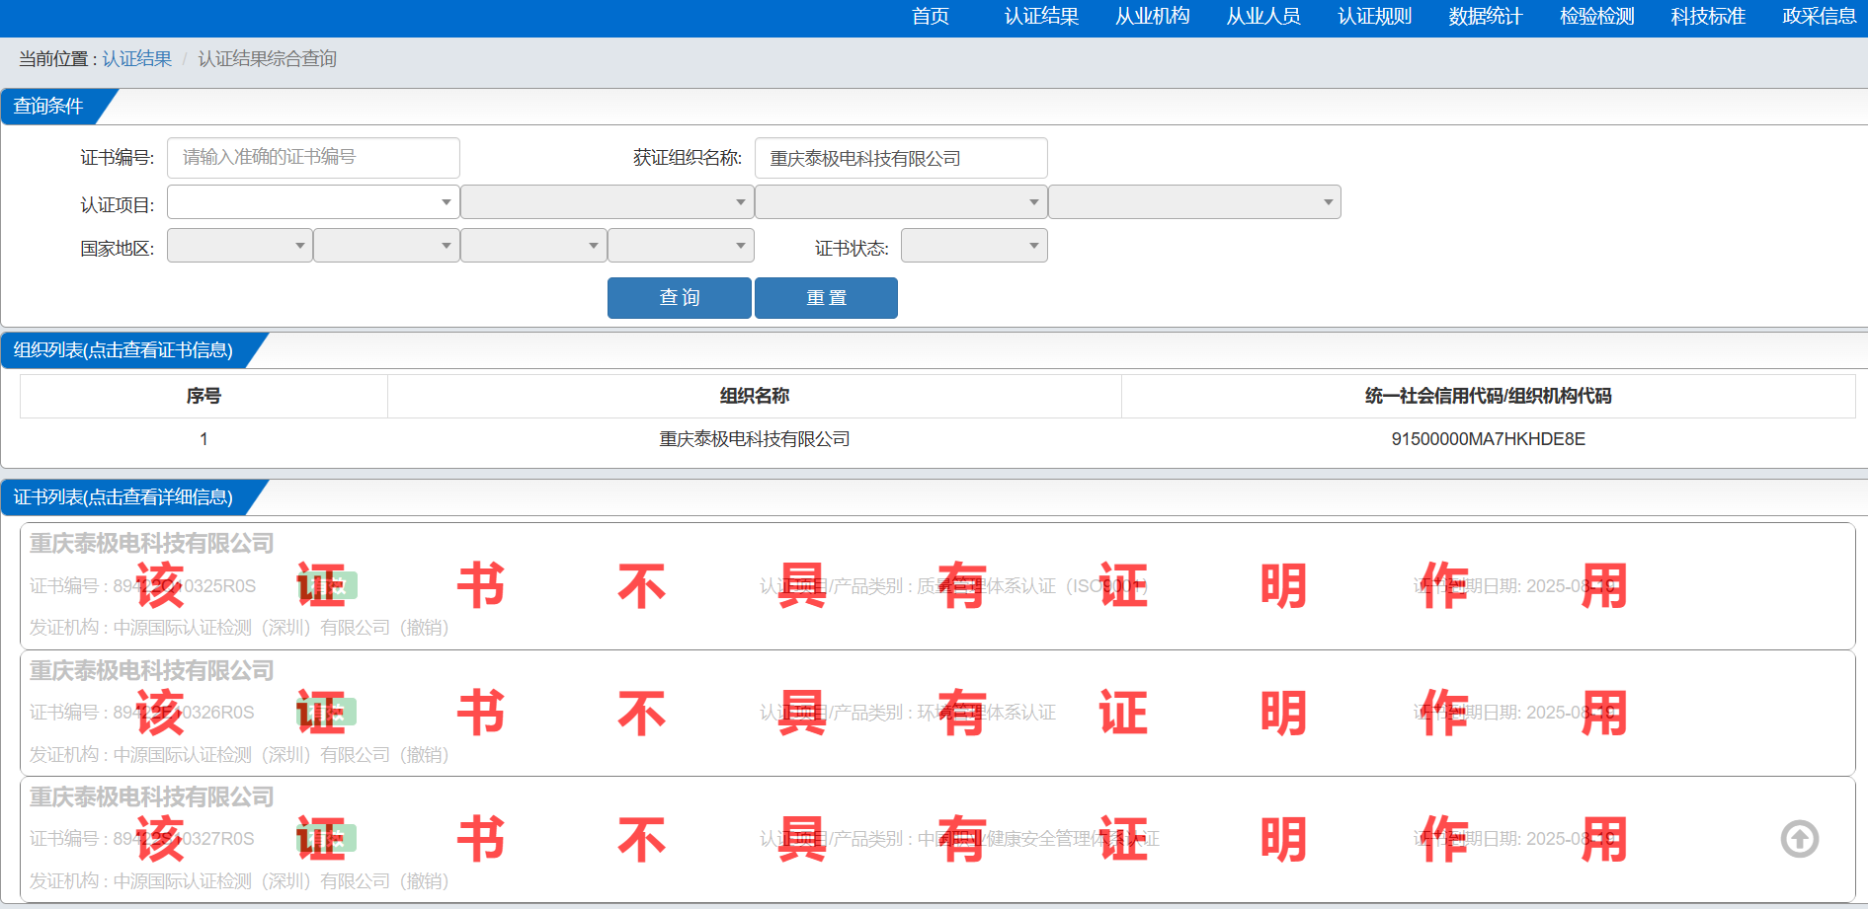
Task: Click sequence number 1 in organization table
Action: (x=203, y=439)
